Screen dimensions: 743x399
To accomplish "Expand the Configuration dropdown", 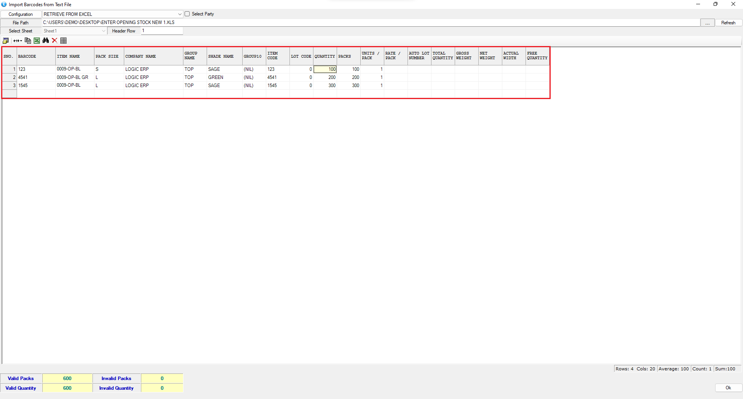I will [x=180, y=14].
